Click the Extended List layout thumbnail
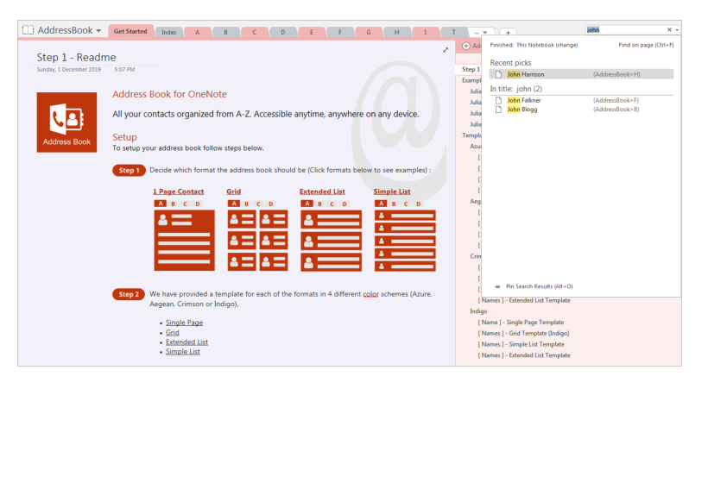 click(x=331, y=235)
